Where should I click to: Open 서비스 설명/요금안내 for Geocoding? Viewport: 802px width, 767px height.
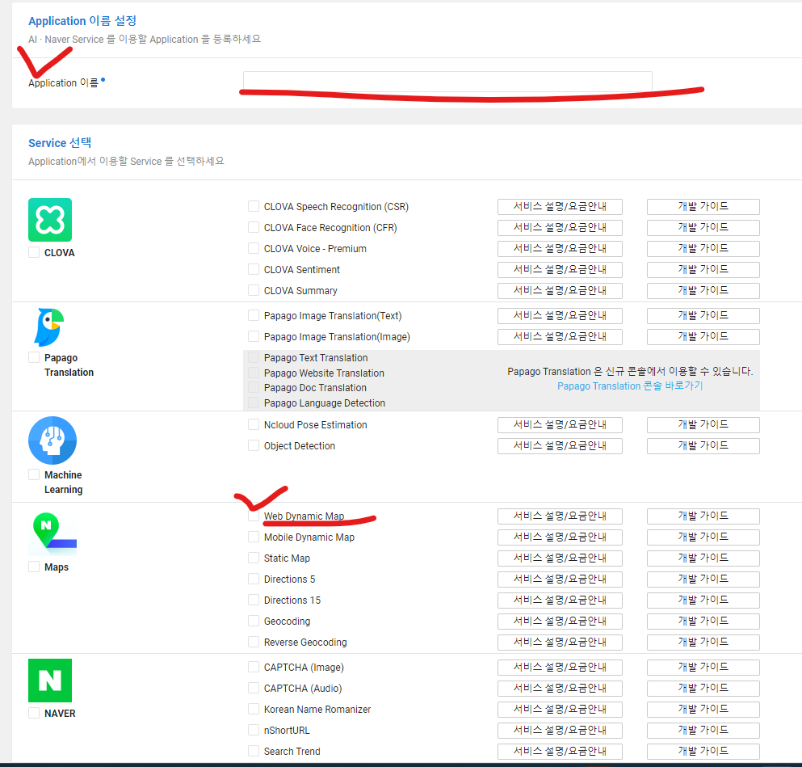560,622
